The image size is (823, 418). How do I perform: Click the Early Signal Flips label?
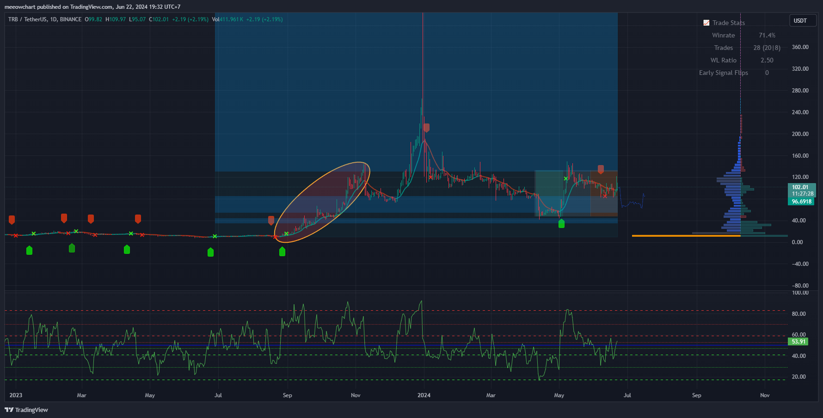click(724, 73)
